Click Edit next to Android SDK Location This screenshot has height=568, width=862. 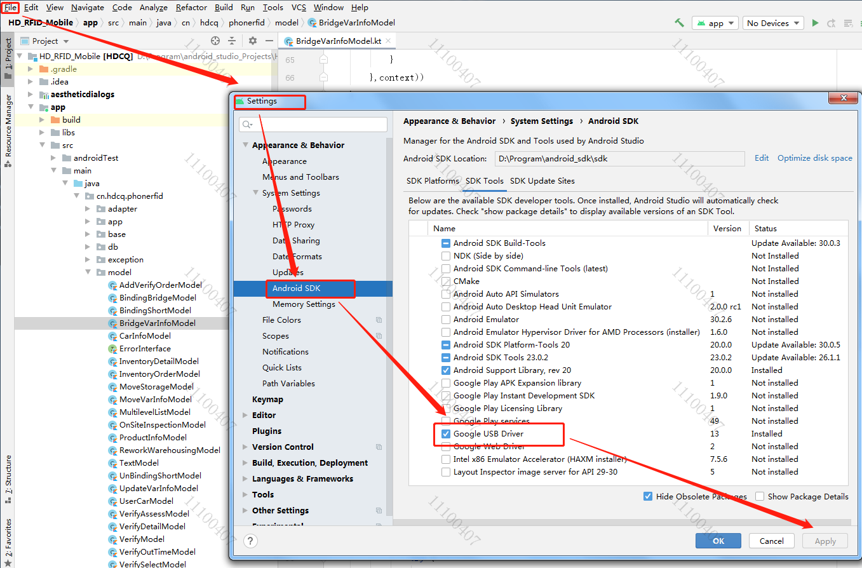761,157
